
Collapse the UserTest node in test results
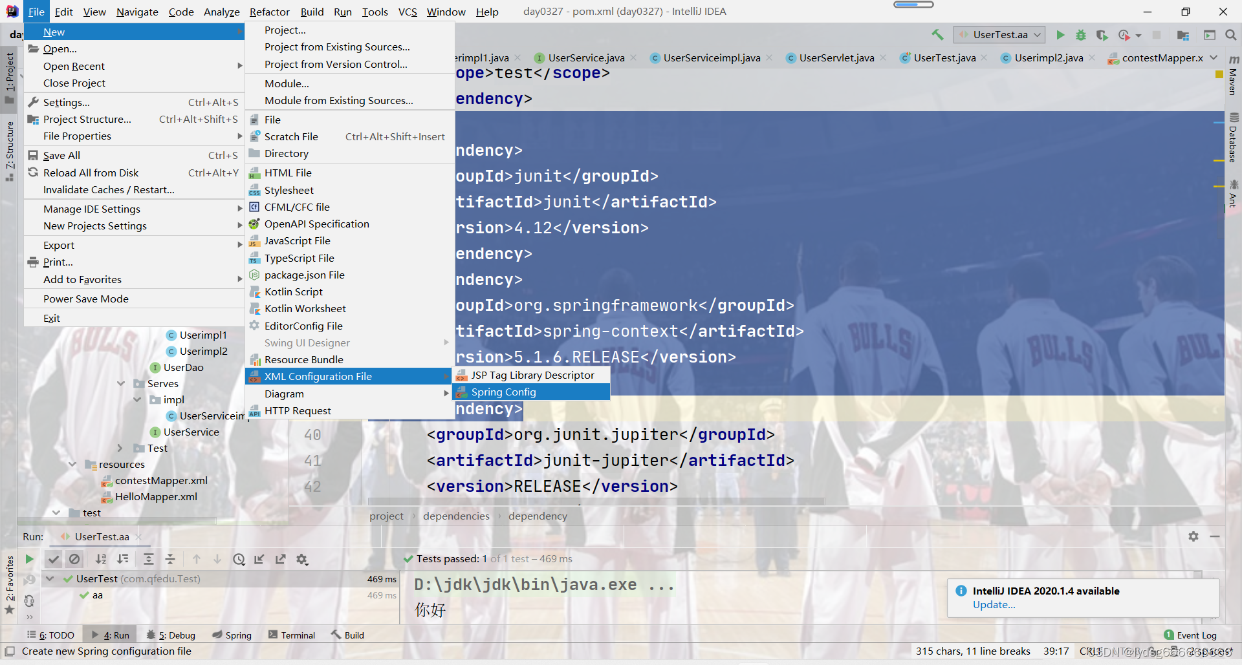tap(50, 578)
